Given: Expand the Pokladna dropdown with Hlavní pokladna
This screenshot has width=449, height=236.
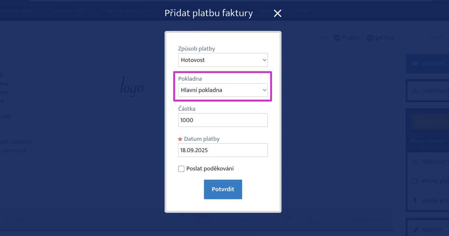Looking at the screenshot, I should click(223, 90).
